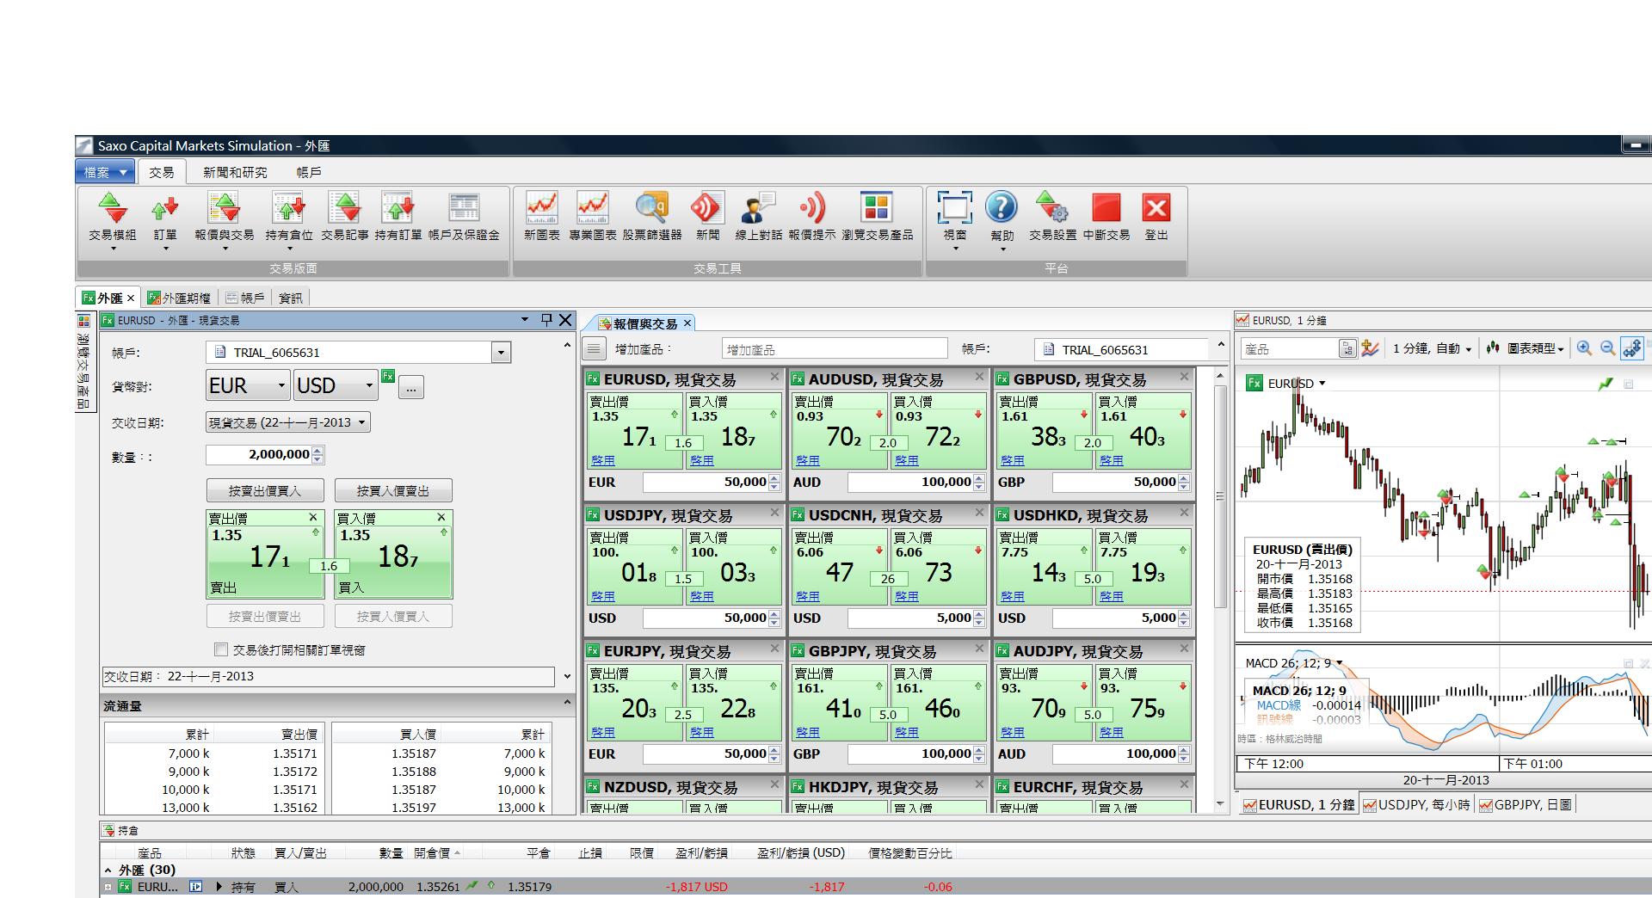Viewport: 1652px width, 898px height.
Task: Open the 帳戶 TRIAL_6065631 dropdown in trade ticket
Action: coord(501,353)
